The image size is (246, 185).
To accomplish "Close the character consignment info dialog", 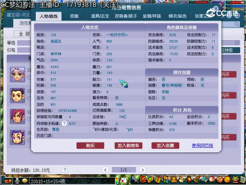I will (x=216, y=8).
